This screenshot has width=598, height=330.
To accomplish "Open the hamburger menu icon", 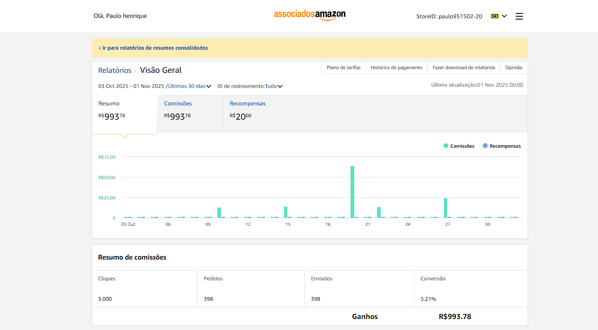I will [x=519, y=16].
